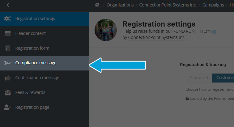Image resolution: width=234 pixels, height=127 pixels.
Task: Open the Compliance message menu item
Action: click(36, 63)
